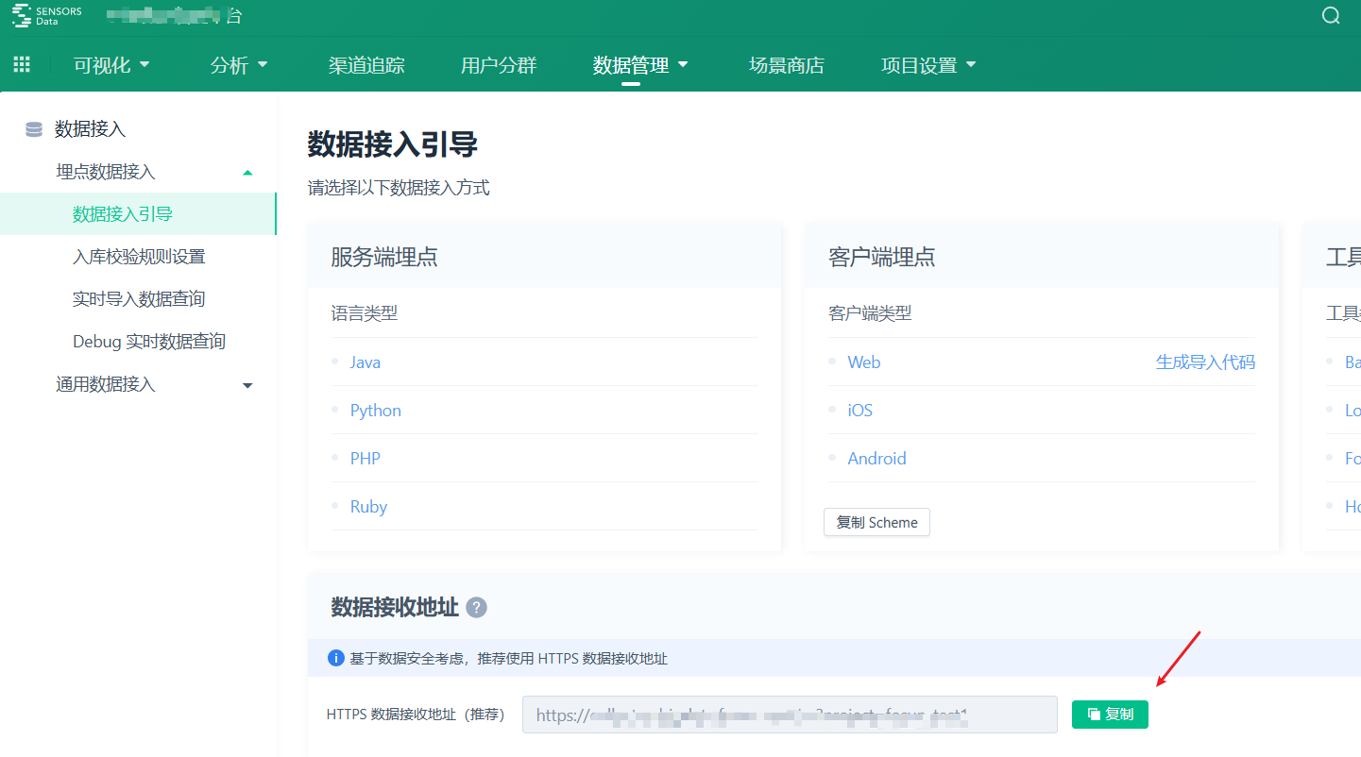Viewport: 1361px width, 757px height.
Task: Open the Python SDK link
Action: pyautogui.click(x=375, y=411)
